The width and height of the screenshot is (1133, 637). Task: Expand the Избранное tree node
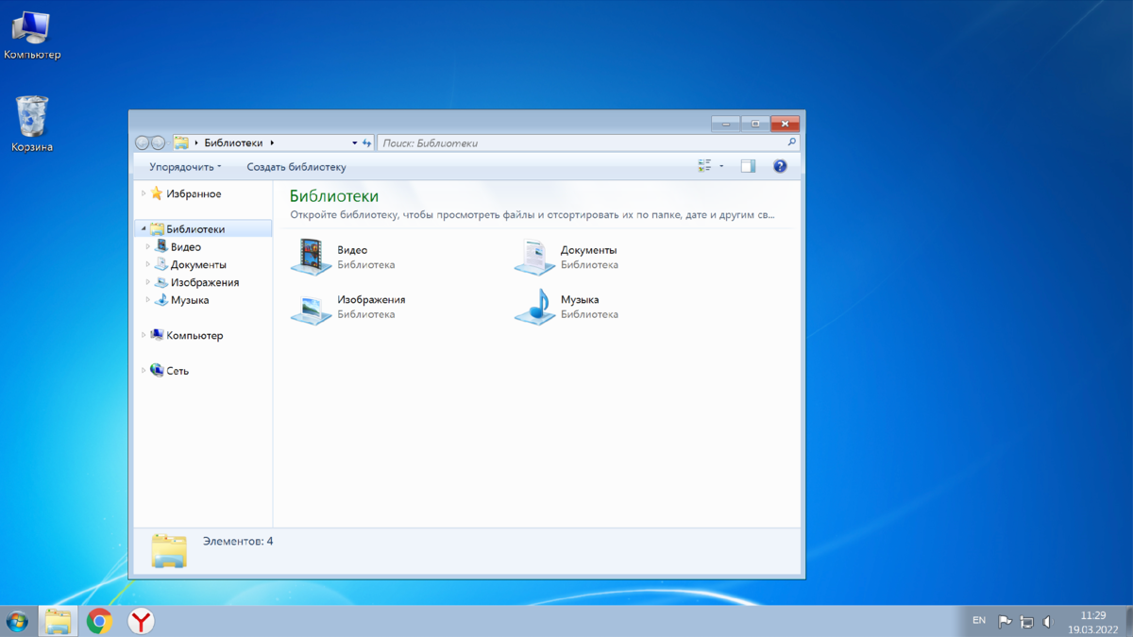pos(144,193)
